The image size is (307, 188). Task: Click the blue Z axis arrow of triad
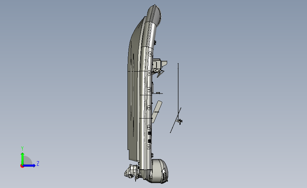point(29,165)
